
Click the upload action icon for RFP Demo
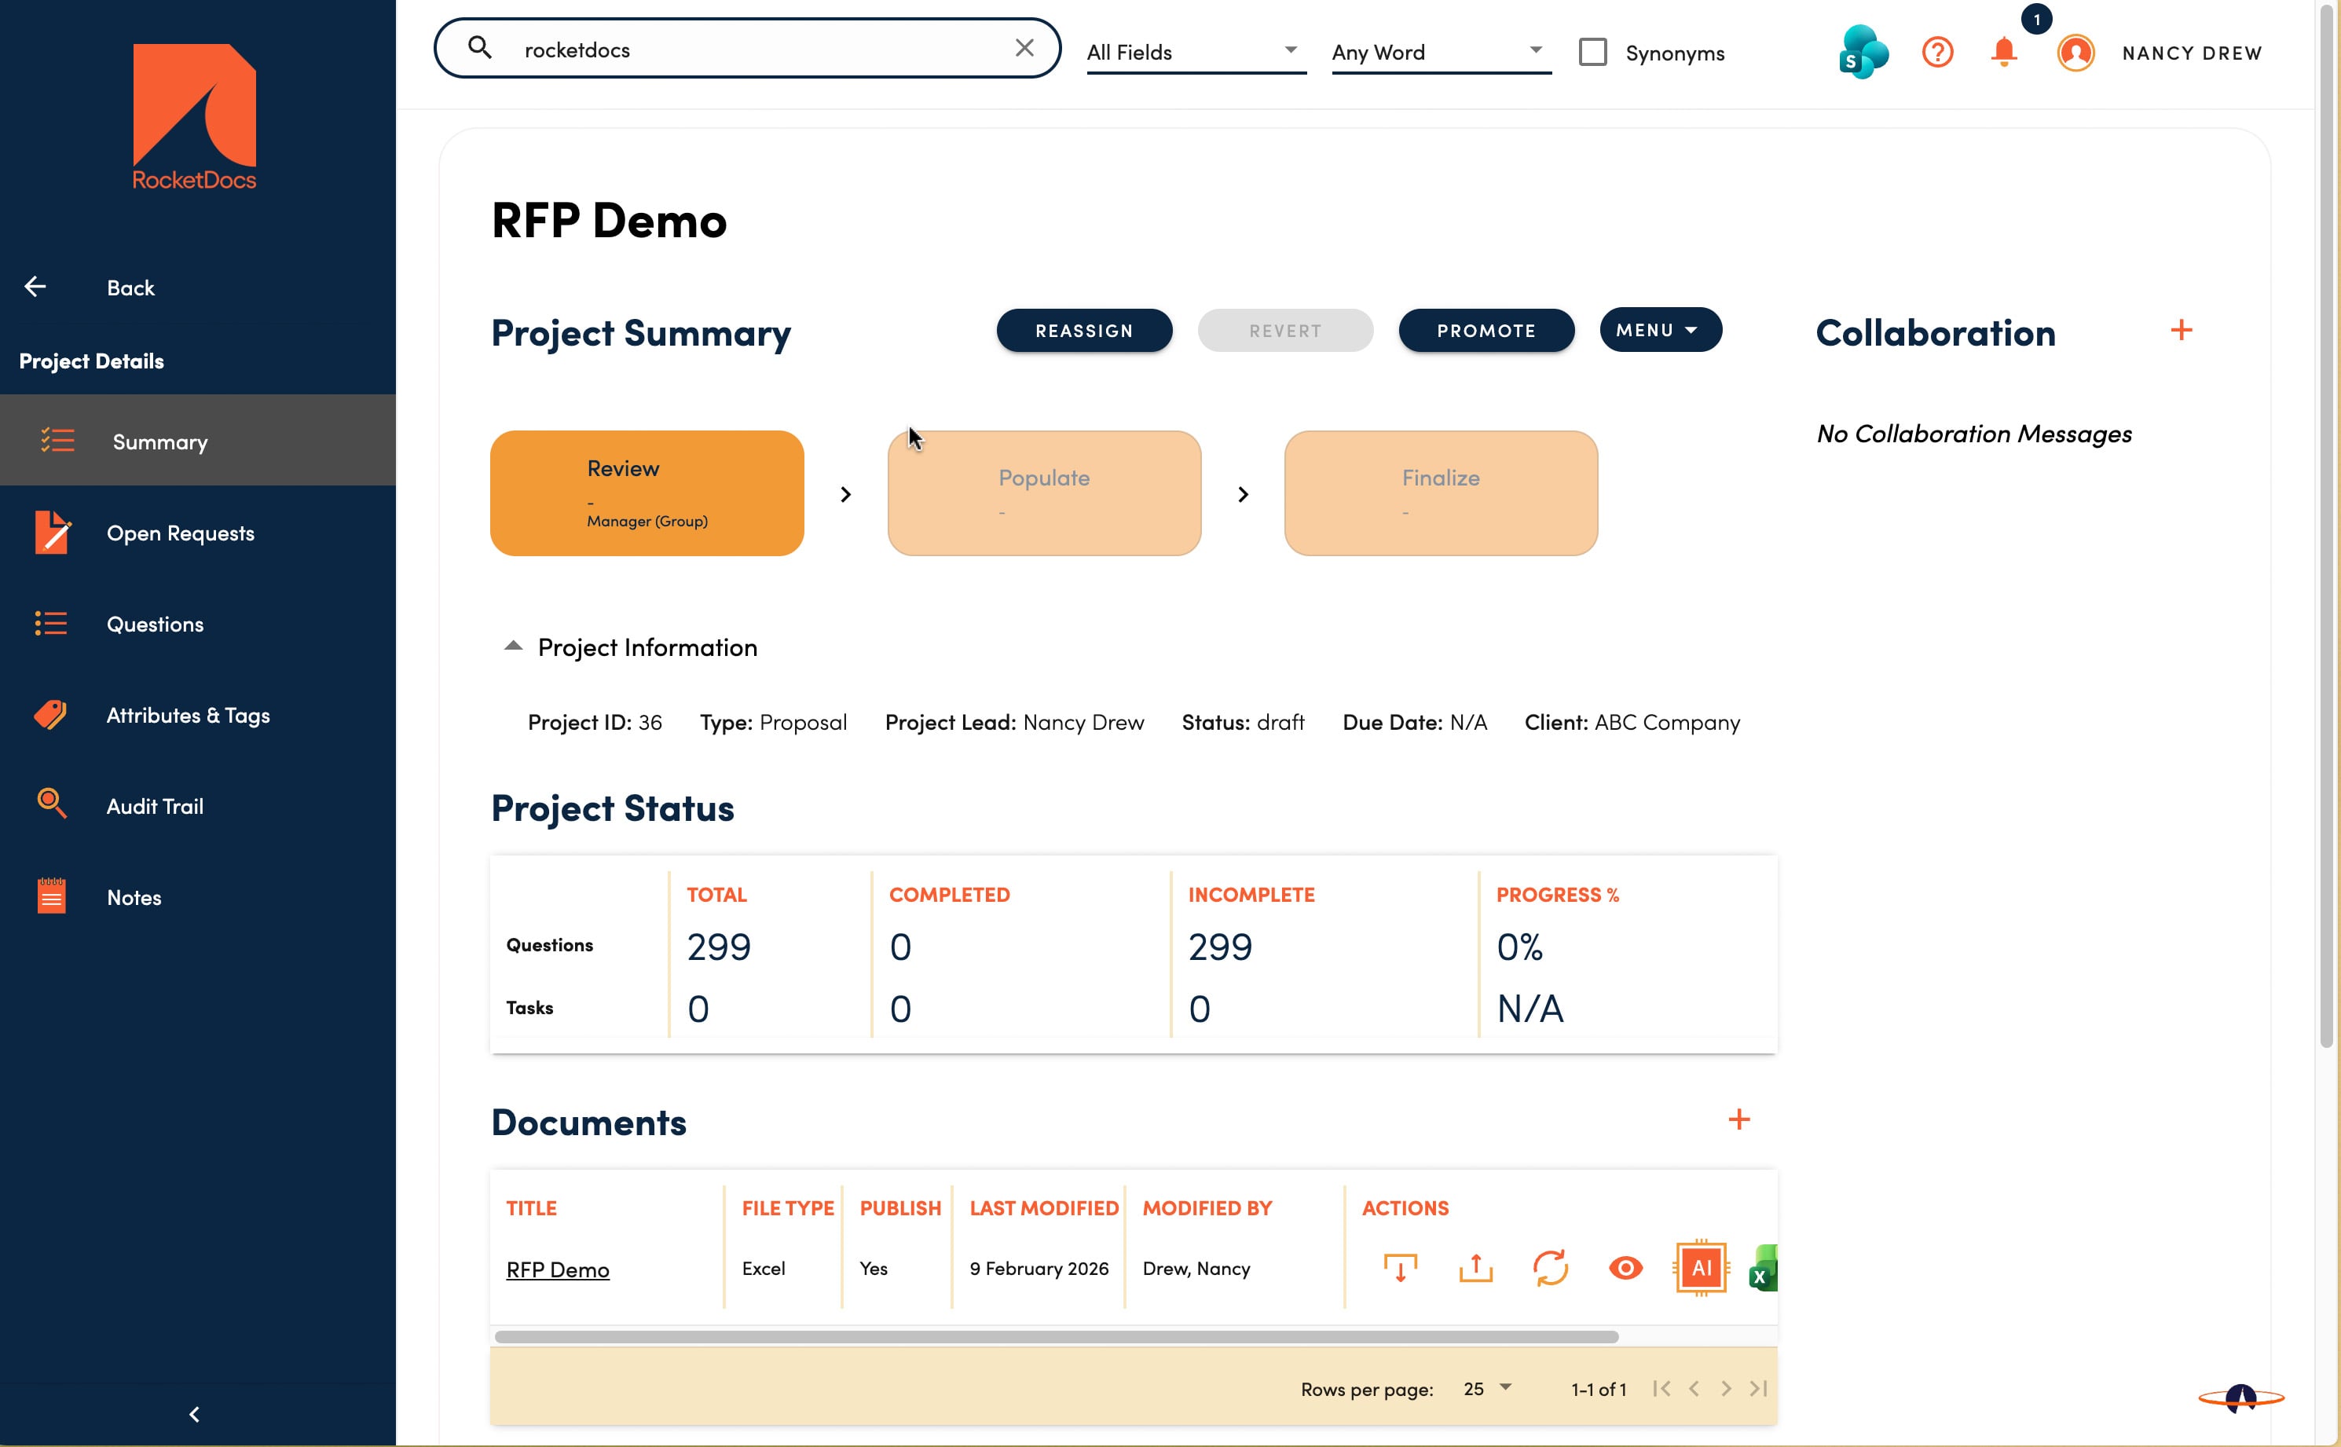point(1476,1268)
